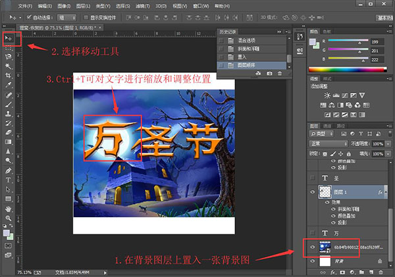Select the Eraser tool
This screenshot has height=277, width=395.
pos(9,132)
